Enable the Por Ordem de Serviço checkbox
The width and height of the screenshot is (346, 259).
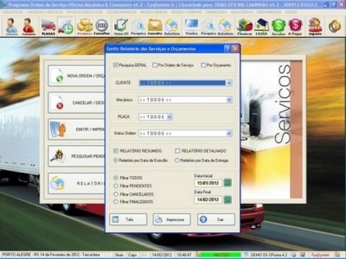coord(155,65)
